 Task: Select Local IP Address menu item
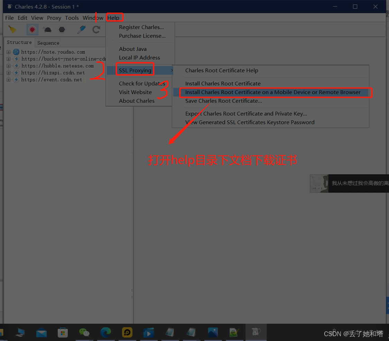pyautogui.click(x=139, y=57)
